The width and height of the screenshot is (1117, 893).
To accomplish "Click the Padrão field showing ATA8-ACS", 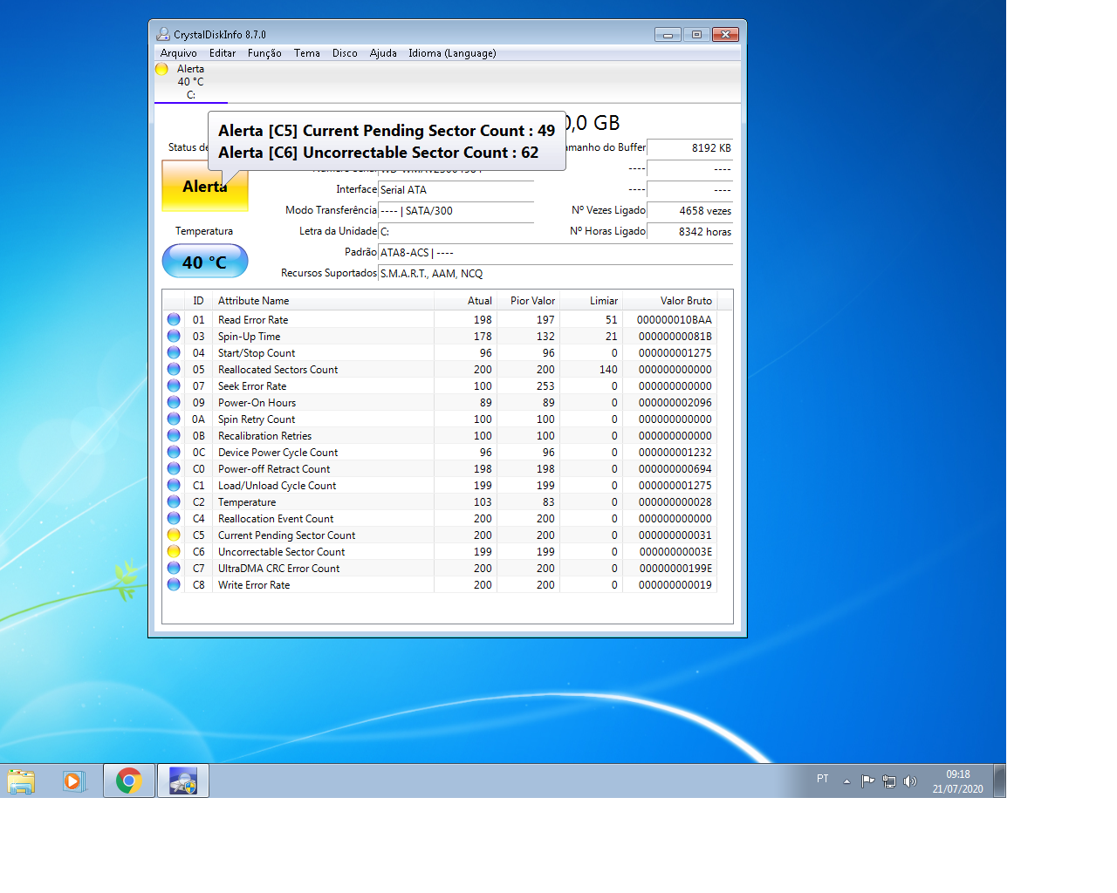I will coord(556,253).
